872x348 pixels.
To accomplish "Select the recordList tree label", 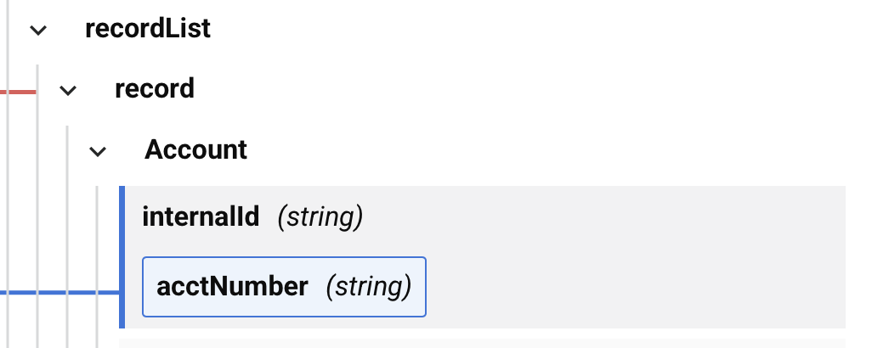I will pyautogui.click(x=148, y=29).
